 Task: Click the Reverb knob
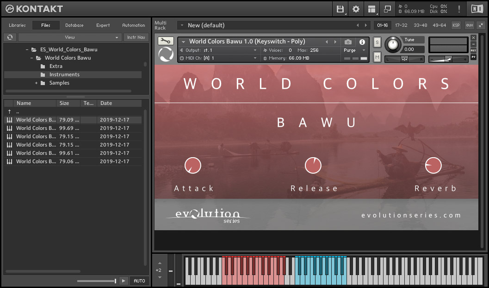point(433,165)
